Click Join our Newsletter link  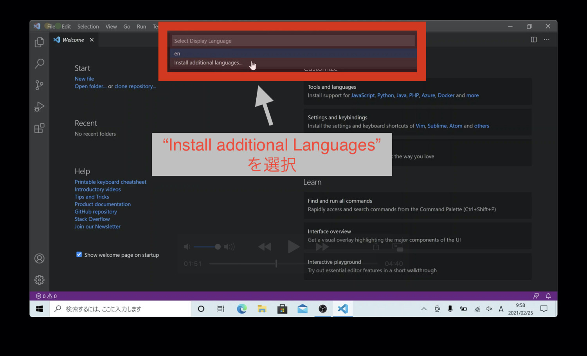[97, 227]
